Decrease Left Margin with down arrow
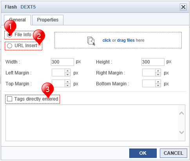 pos(67,74)
